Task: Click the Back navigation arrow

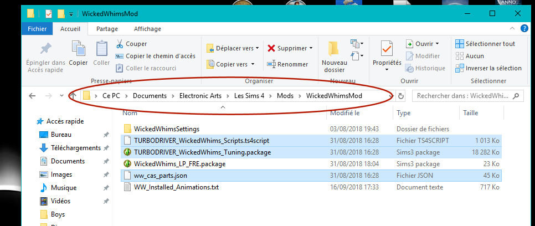Action: click(32, 96)
